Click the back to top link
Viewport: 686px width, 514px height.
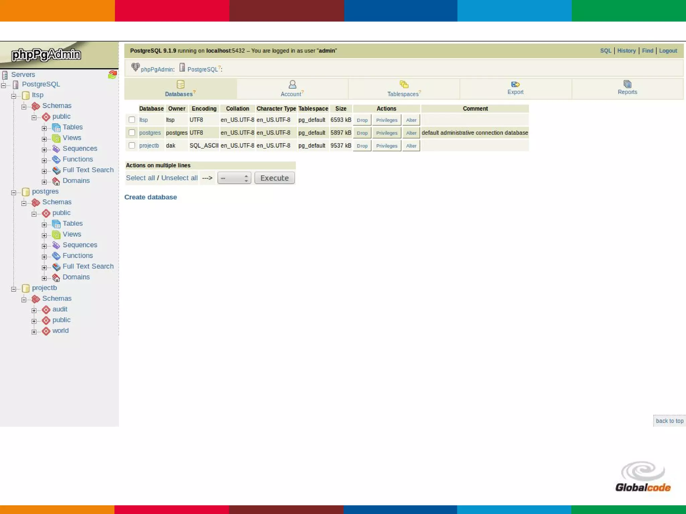point(669,421)
